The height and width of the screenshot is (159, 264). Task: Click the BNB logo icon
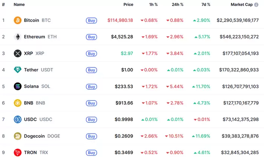(x=17, y=103)
